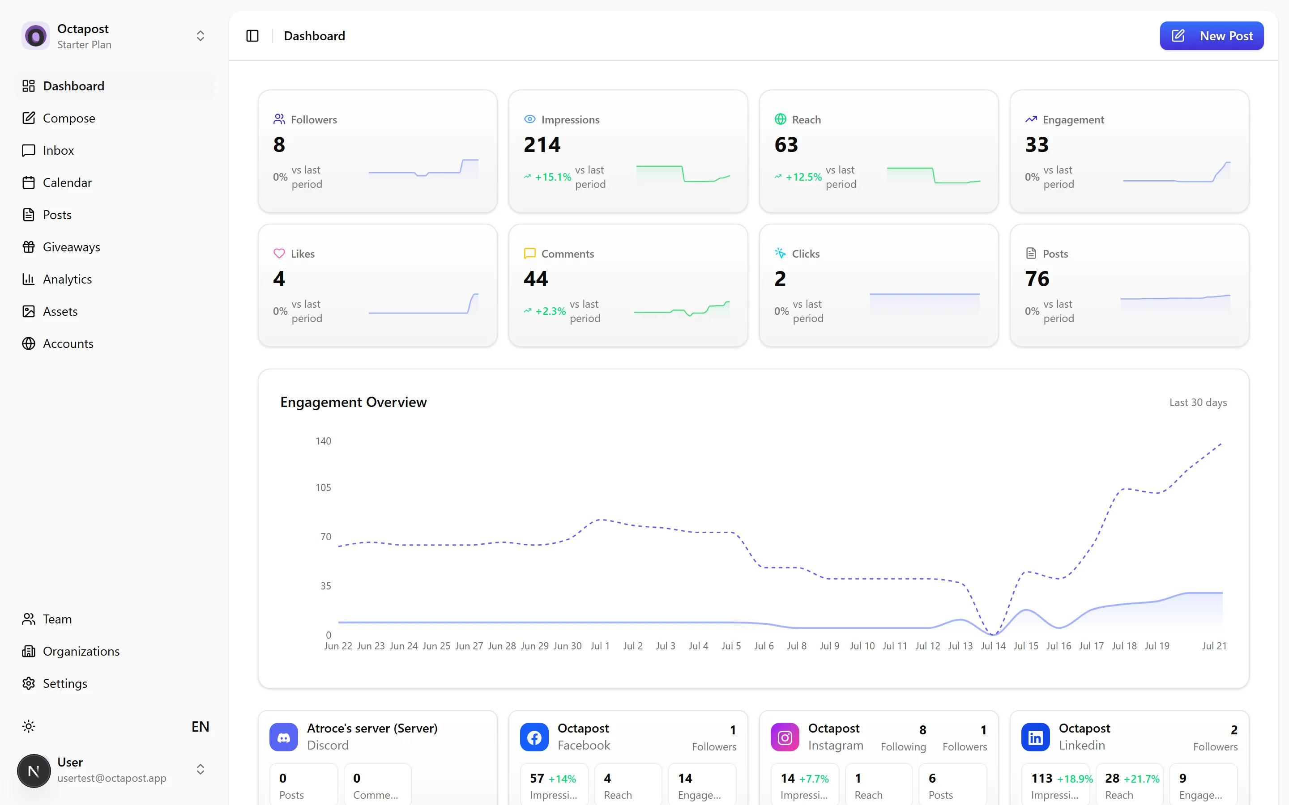Open Compose in the sidebar

click(115, 118)
